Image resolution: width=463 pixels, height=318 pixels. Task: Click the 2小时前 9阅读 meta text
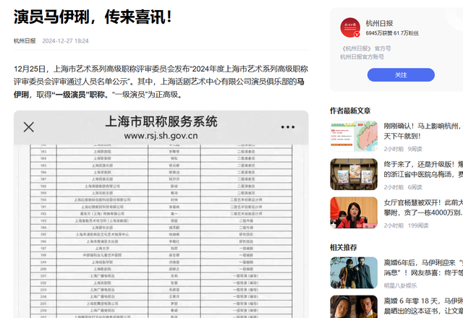[x=403, y=149]
